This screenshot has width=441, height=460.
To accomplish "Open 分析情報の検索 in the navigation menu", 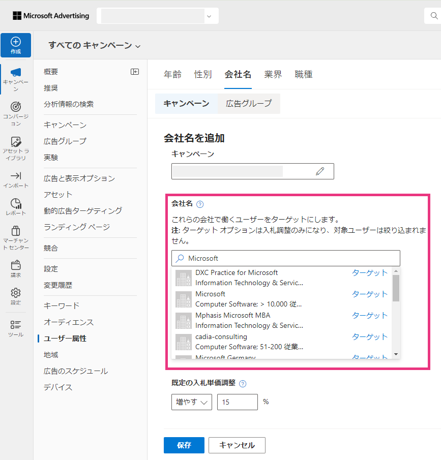I will (69, 104).
